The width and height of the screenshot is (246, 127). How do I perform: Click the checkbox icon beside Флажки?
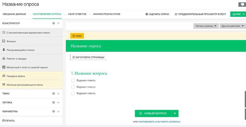pos(4,41)
